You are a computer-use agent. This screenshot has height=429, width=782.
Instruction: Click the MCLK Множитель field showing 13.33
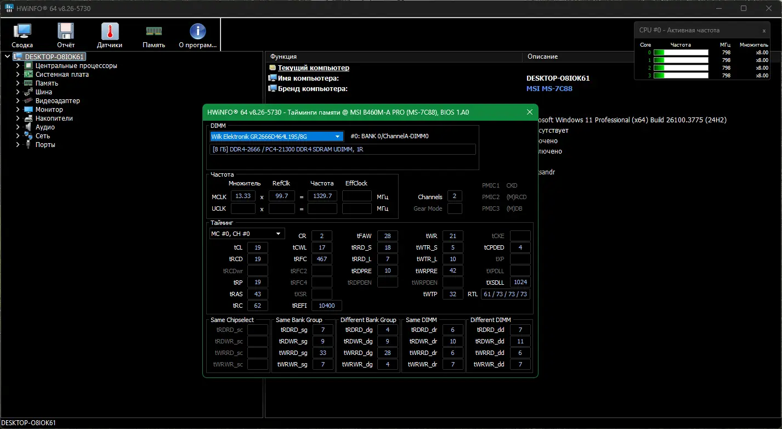243,196
